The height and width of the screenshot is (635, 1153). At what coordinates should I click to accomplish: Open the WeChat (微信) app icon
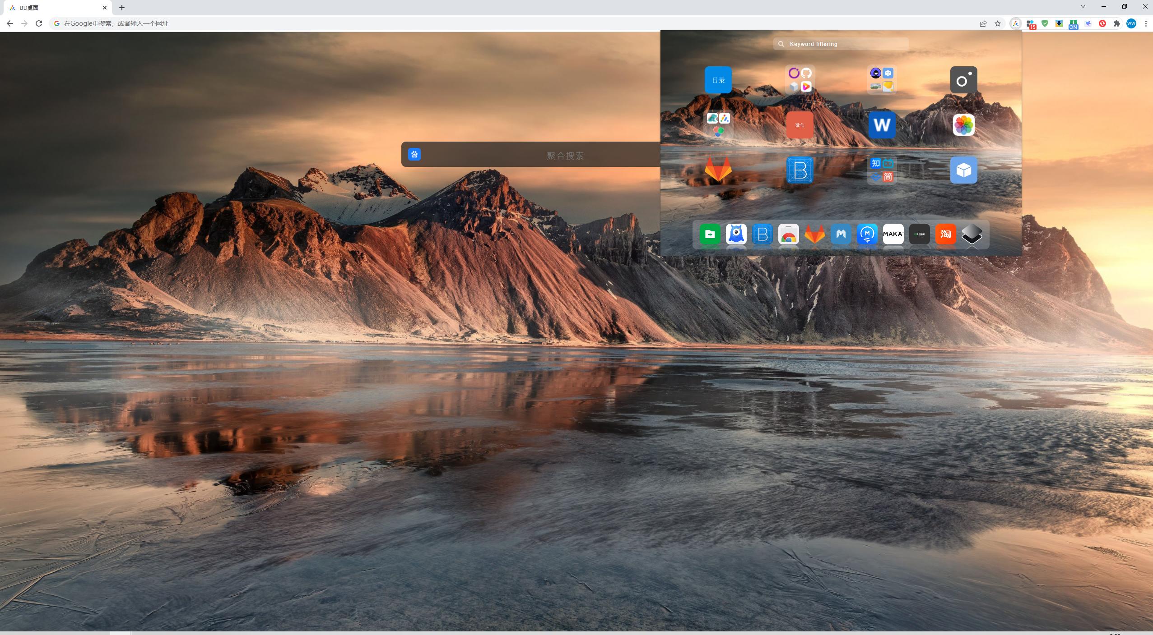799,125
